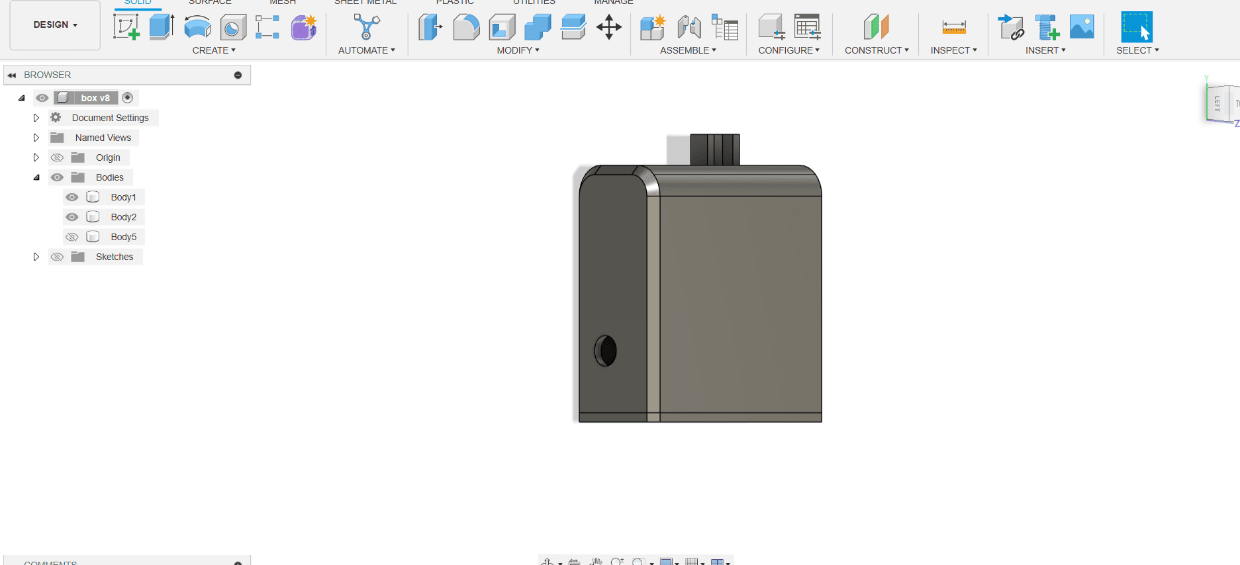Click the Document Settings label
The width and height of the screenshot is (1240, 565).
coord(111,118)
